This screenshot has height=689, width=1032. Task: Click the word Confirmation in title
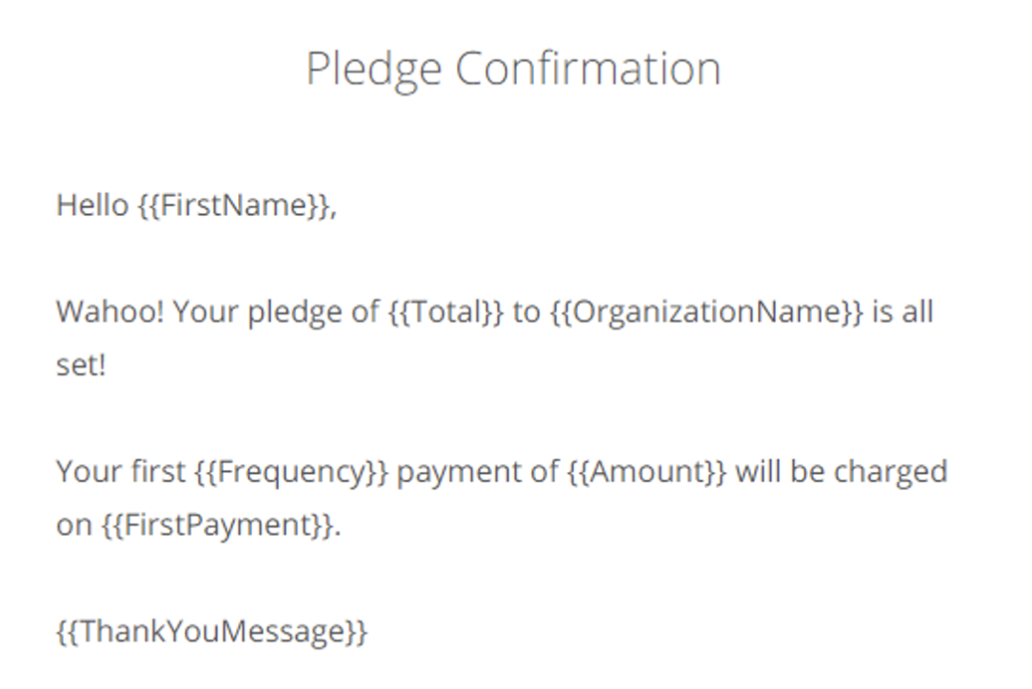588,68
